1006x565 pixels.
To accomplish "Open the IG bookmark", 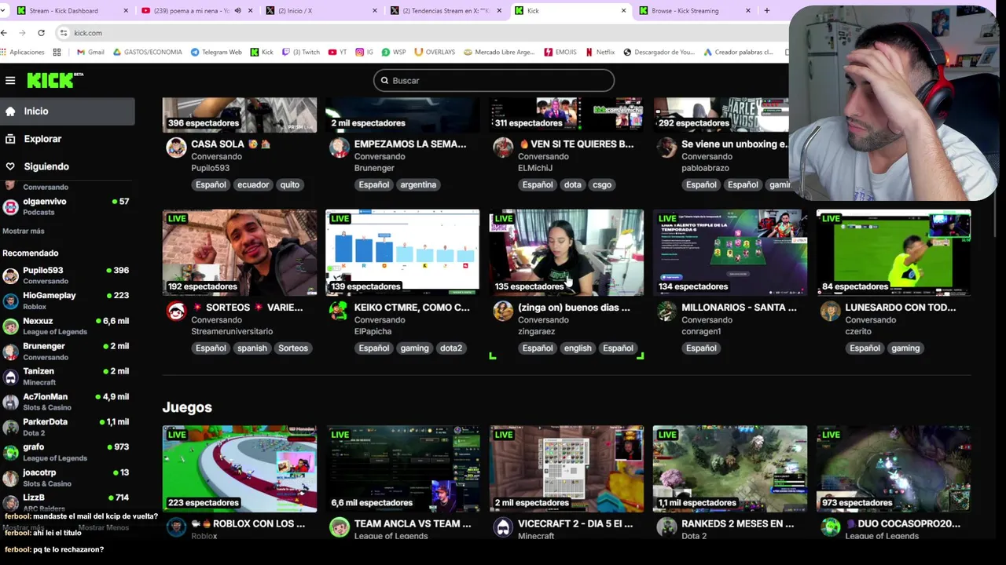I will [x=365, y=52].
